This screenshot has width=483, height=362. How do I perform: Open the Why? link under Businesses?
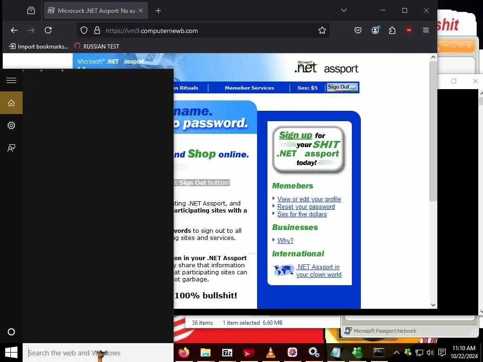coord(285,240)
